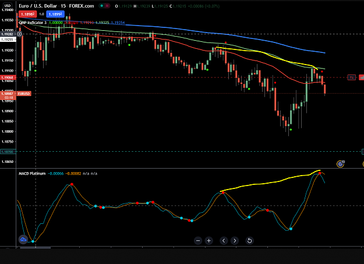Select the QWP Indicator 3 legend

(33, 23)
